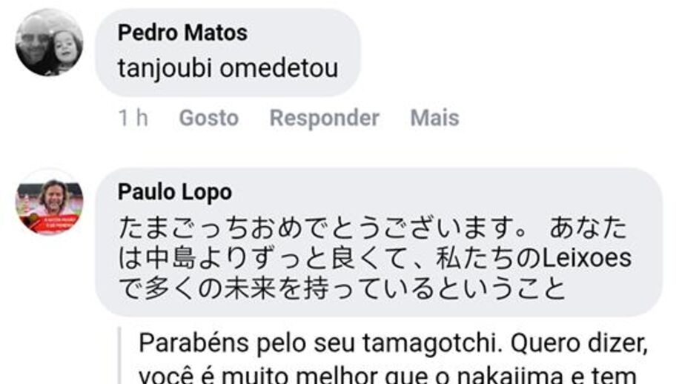Screen dimensions: 682x384
Task: Click the "1 h" comment timestamp
Action: pos(133,118)
